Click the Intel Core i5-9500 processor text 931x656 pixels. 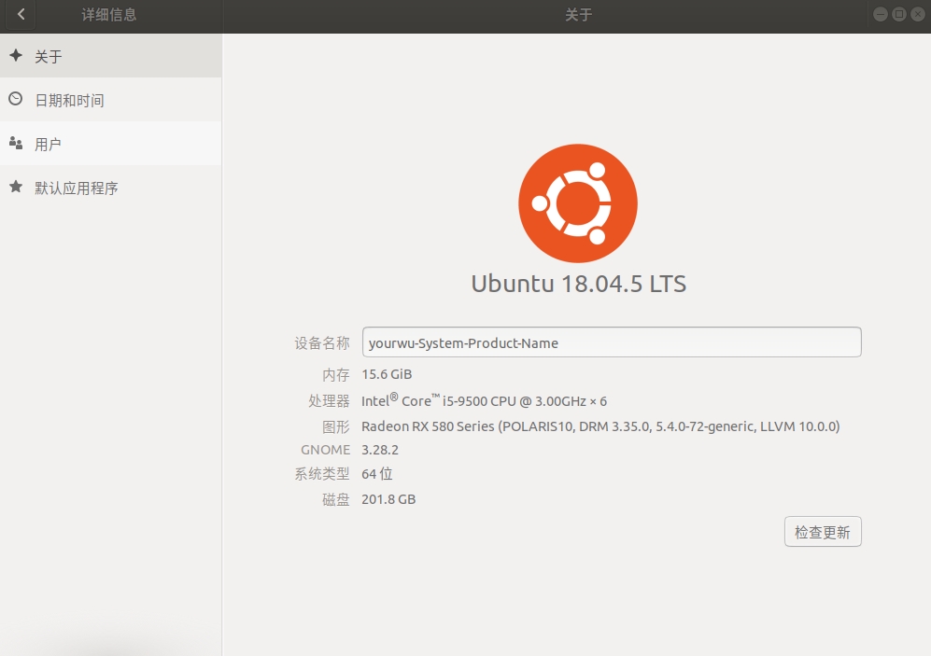486,399
